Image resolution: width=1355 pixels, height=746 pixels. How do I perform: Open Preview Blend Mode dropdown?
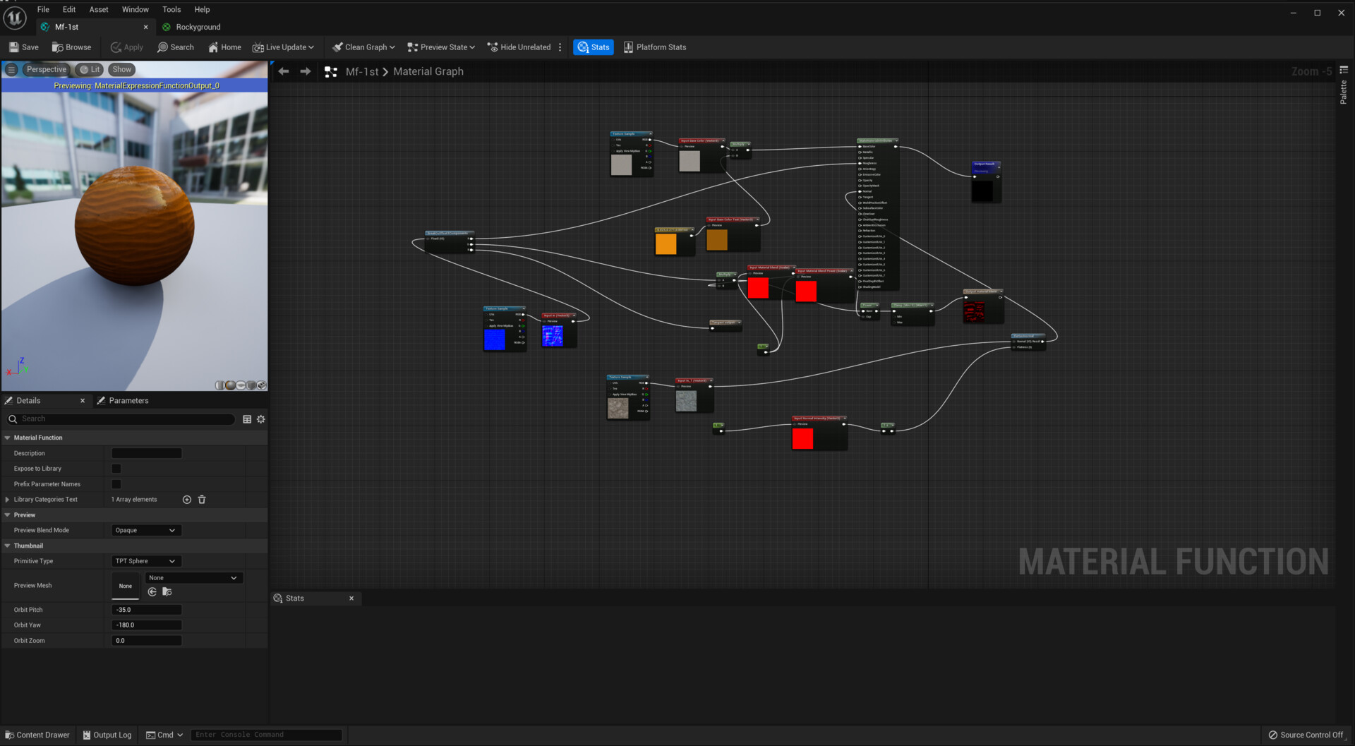click(x=146, y=531)
